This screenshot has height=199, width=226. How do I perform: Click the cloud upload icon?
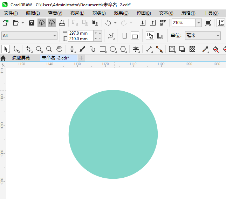[x=52, y=23]
